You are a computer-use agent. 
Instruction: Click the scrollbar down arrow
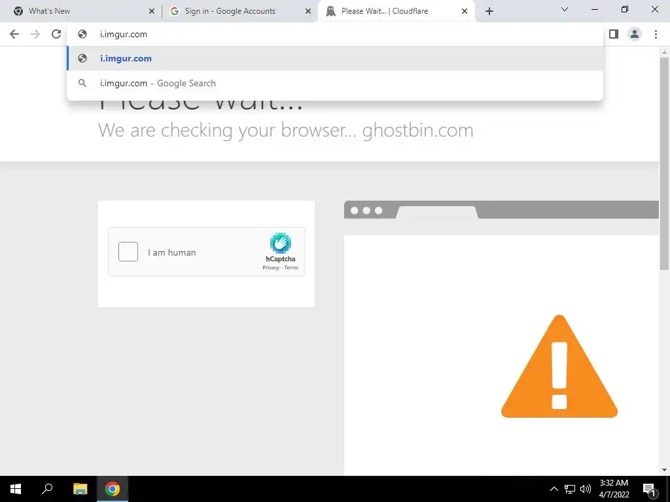point(664,470)
